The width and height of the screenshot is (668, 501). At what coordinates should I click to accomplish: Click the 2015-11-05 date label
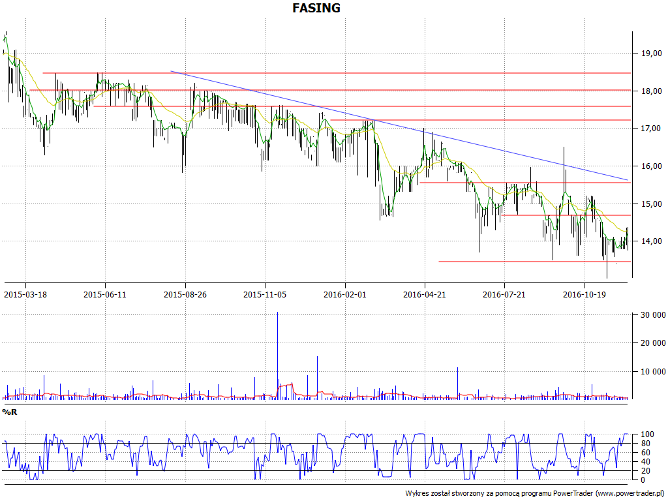(265, 294)
